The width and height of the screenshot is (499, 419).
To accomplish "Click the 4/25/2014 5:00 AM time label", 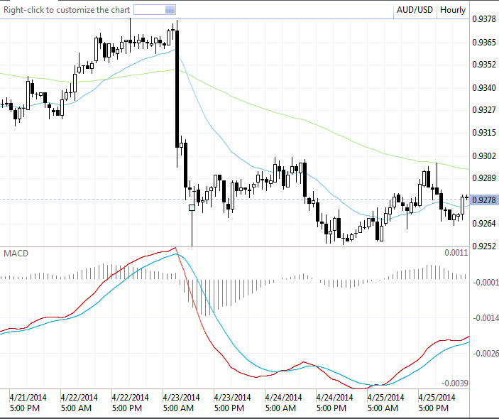I will [385, 403].
